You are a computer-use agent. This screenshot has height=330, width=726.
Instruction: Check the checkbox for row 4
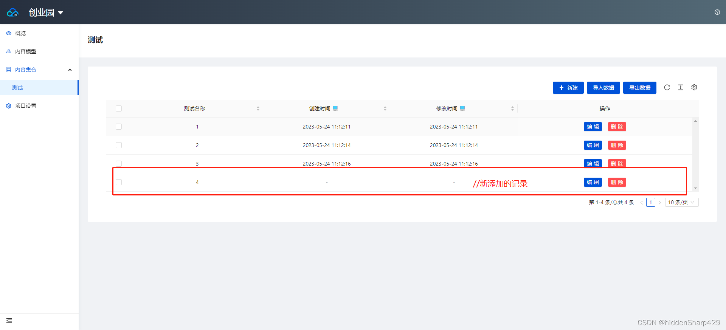click(119, 182)
